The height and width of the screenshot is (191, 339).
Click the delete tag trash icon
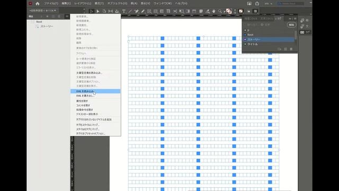pos(291,49)
